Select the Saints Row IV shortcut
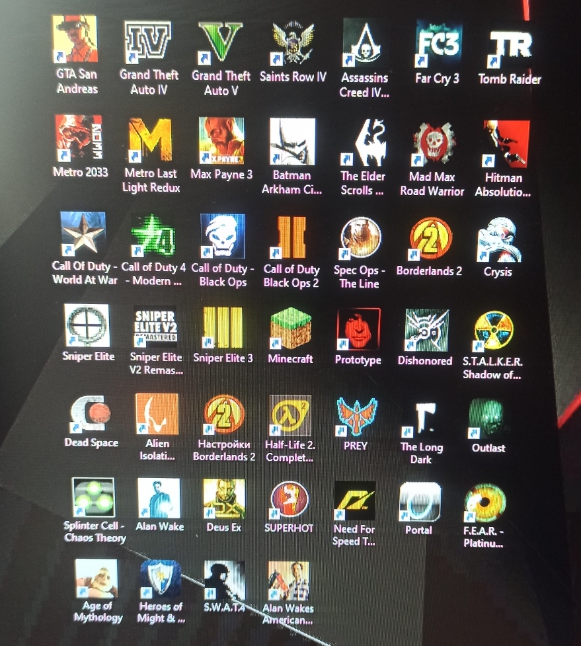This screenshot has width=581, height=646. 292,44
